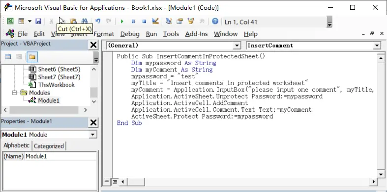The height and width of the screenshot is (192, 387).
Task: Click project tree scroll up arrow
Action: (94, 70)
